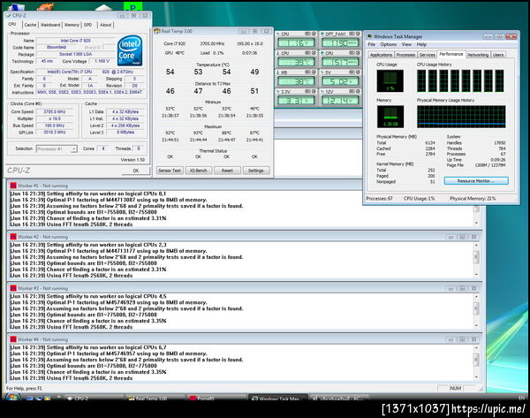Image resolution: width=530 pixels, height=418 pixels.
Task: Click Prime95 Worker #2 window red icon
Action: (13, 237)
